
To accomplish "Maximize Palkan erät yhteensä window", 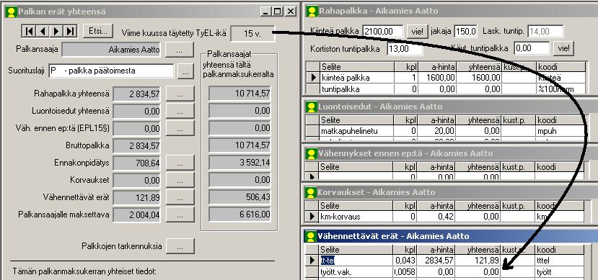I will pyautogui.click(x=278, y=12).
